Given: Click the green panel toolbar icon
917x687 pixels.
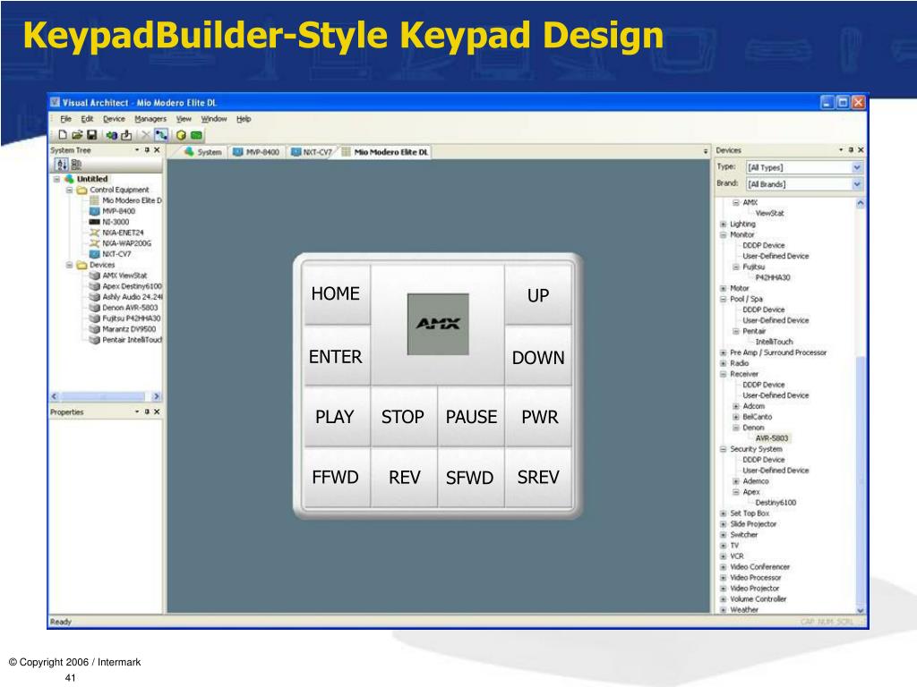Looking at the screenshot, I should tap(196, 135).
